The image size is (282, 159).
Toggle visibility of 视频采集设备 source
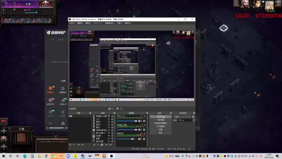pyautogui.click(x=109, y=130)
